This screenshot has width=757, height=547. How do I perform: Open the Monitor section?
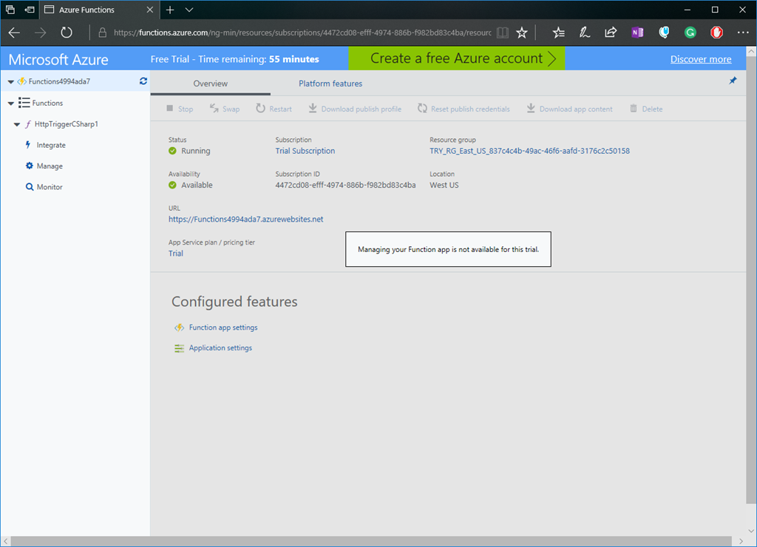[x=50, y=187]
